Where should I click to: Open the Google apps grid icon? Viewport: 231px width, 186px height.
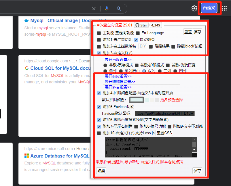[224, 8]
